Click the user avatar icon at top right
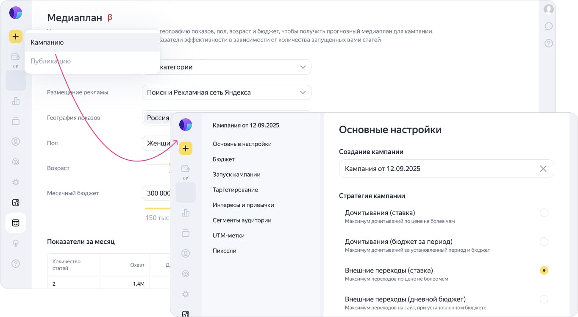Image resolution: width=578 pixels, height=317 pixels. tap(549, 9)
